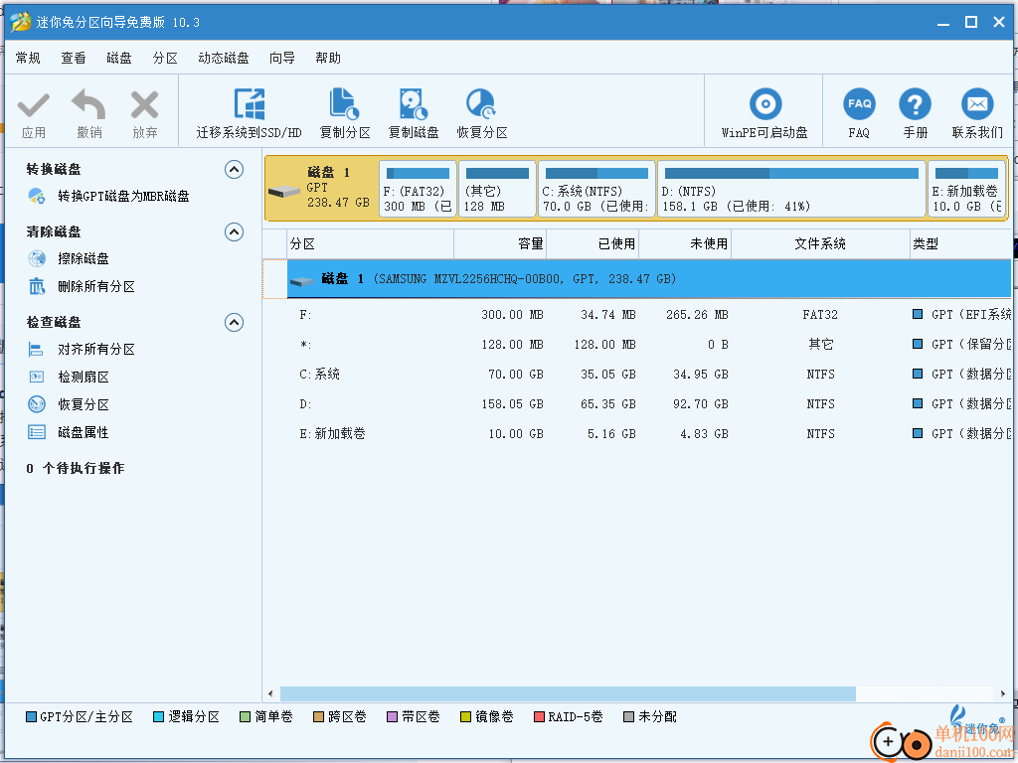The width and height of the screenshot is (1018, 763).
Task: Click the 逻辑分区 legend swatch
Action: pos(158,717)
